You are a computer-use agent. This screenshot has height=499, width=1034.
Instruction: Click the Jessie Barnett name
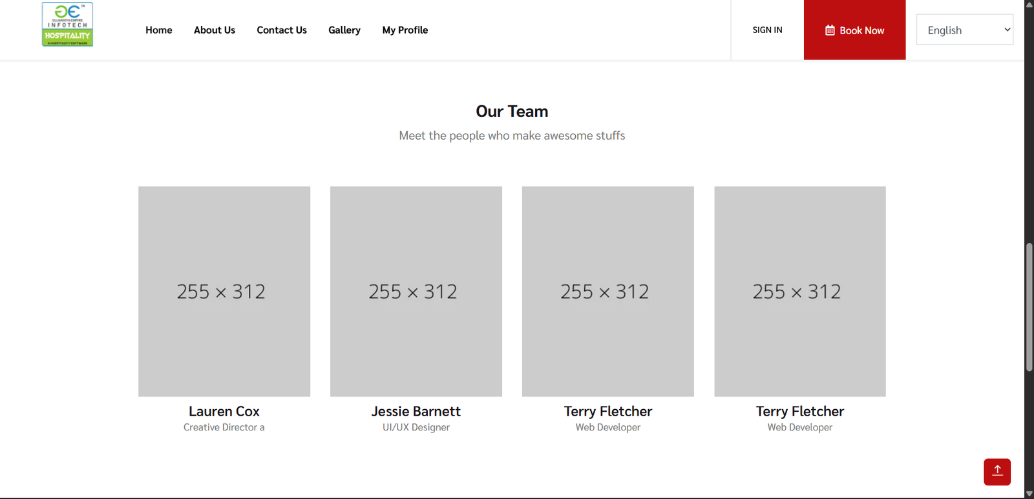coord(416,411)
